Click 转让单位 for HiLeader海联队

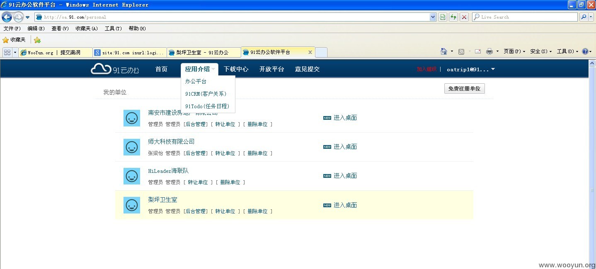coord(198,182)
